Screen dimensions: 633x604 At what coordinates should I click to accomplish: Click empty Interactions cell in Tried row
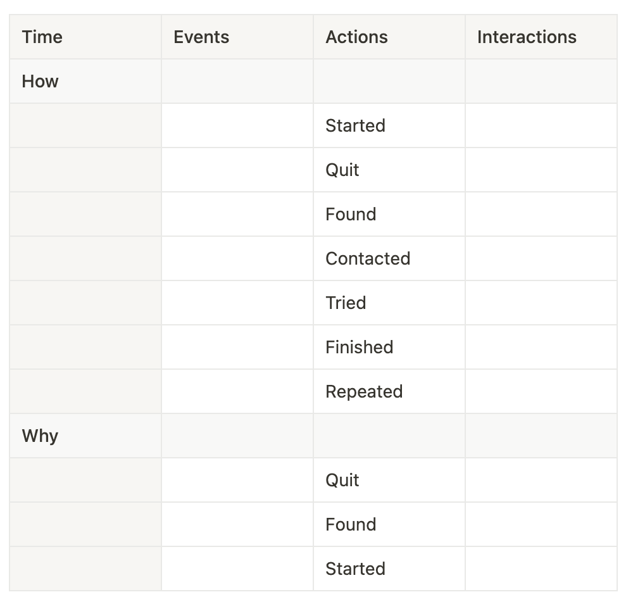(x=541, y=303)
